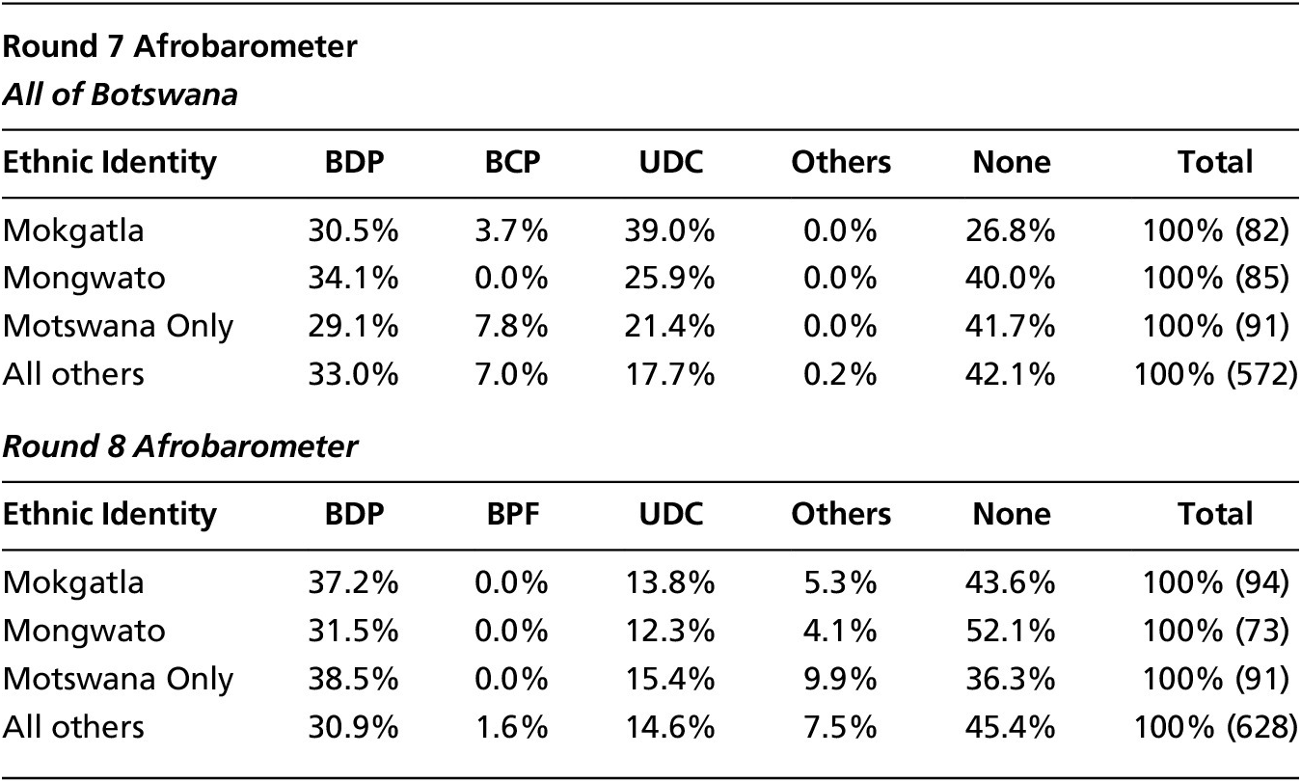Click the 52.1% None cell
Screen dimensions: 1301x782
[x=1011, y=631]
